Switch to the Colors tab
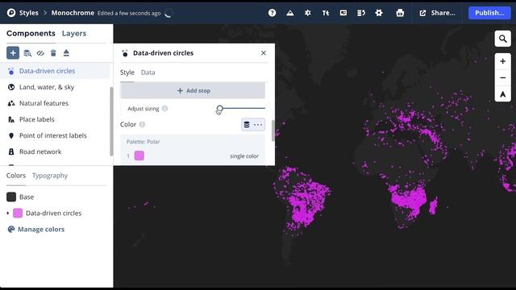Screen dimensions: 516x290 point(16,176)
